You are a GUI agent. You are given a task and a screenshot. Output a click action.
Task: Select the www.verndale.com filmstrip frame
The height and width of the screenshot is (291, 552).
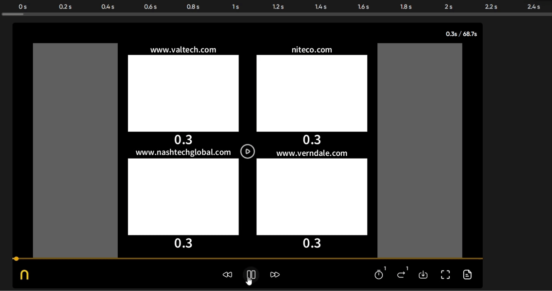click(312, 197)
